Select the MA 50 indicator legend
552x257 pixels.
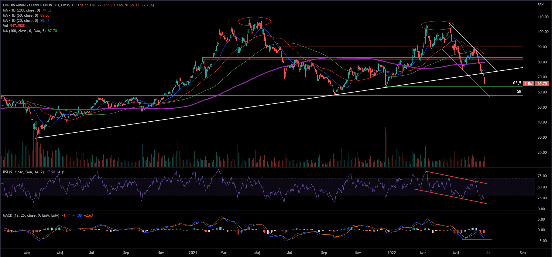click(20, 15)
